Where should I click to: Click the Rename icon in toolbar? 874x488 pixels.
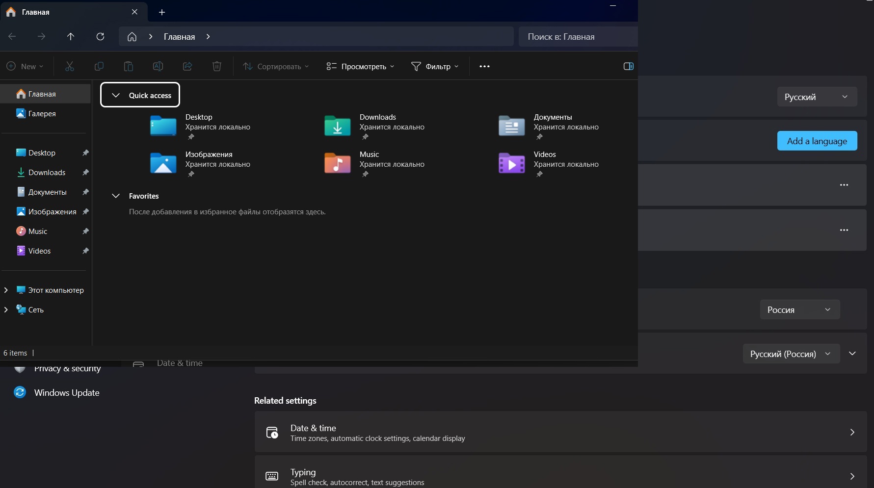point(158,66)
